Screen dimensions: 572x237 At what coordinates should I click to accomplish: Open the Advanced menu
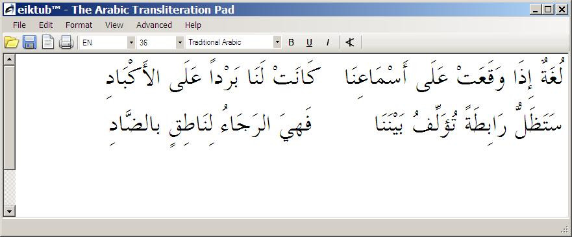tap(154, 25)
